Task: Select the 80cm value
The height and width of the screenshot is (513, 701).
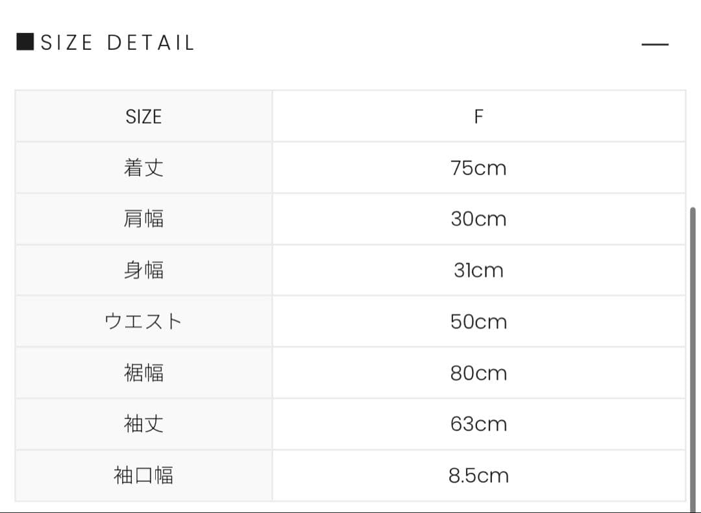Action: point(478,373)
